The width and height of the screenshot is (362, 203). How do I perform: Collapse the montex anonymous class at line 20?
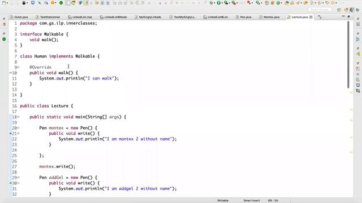18,128
